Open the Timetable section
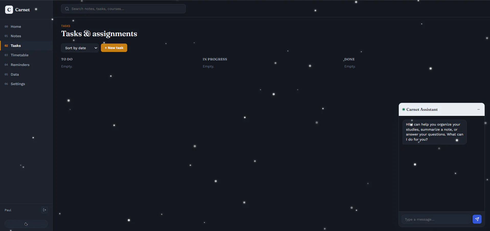Image resolution: width=490 pixels, height=231 pixels. click(26, 55)
